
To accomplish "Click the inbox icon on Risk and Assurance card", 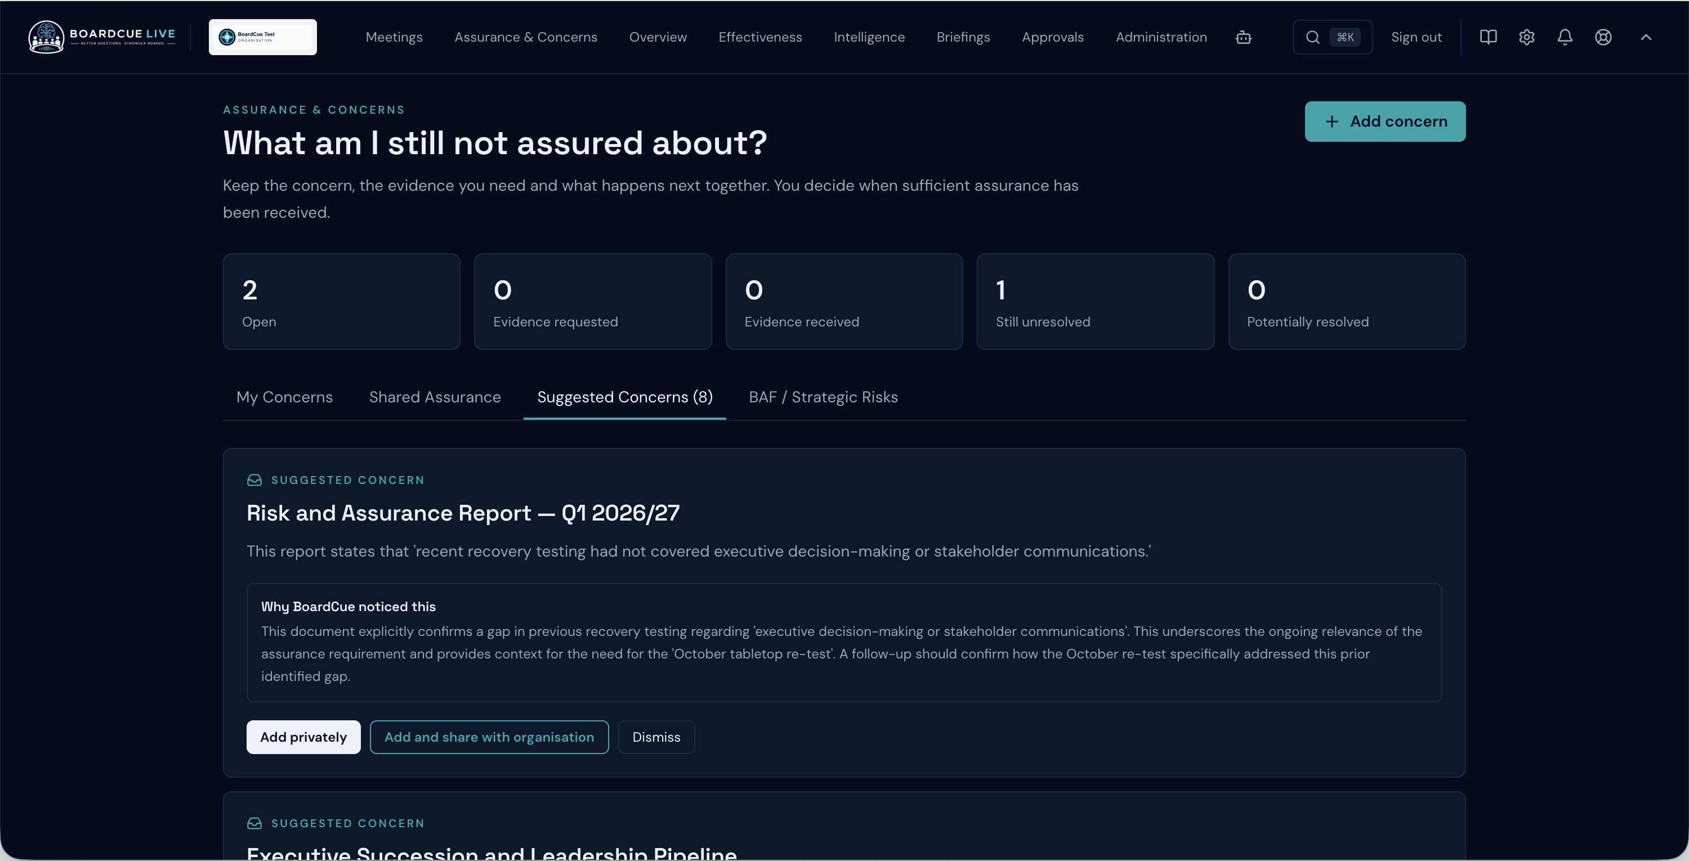I will 254,480.
